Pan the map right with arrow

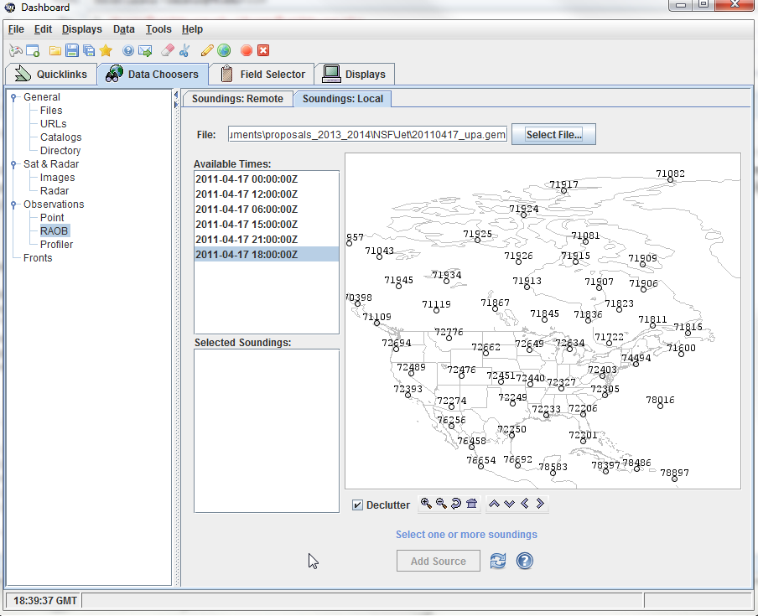point(540,504)
